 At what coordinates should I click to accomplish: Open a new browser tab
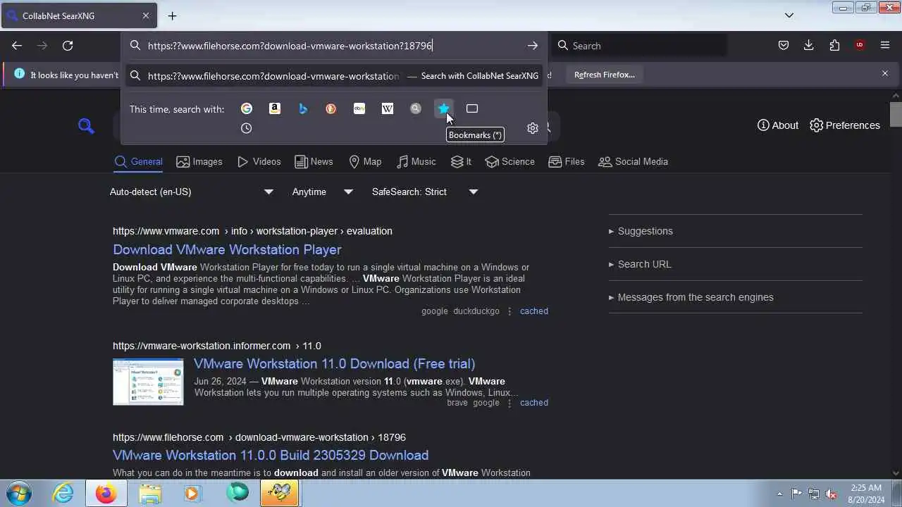point(172,15)
